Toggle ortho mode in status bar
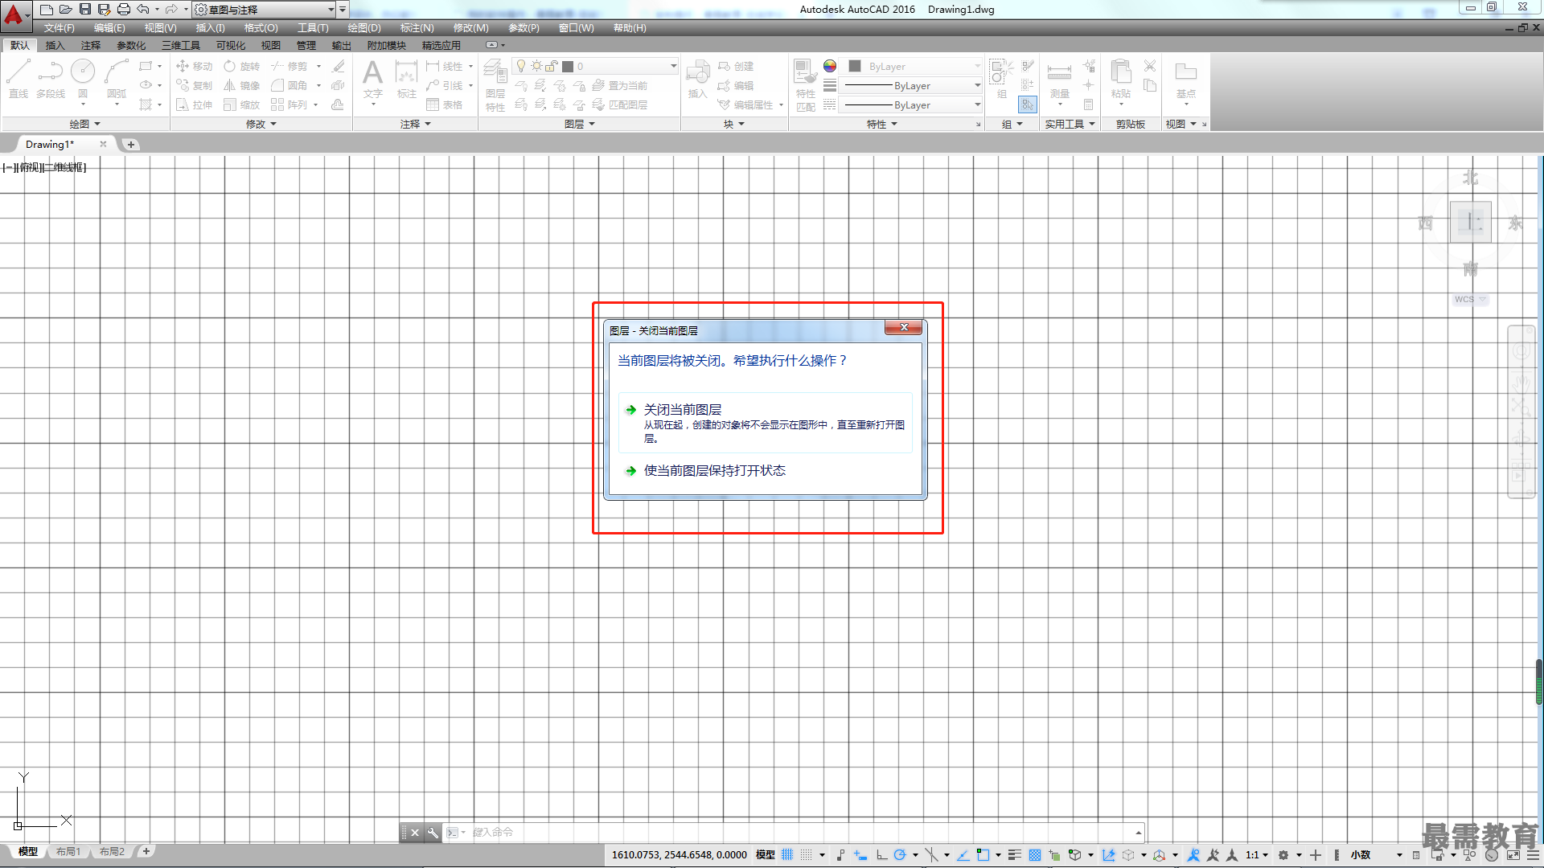Viewport: 1544px width, 868px height. (x=882, y=854)
